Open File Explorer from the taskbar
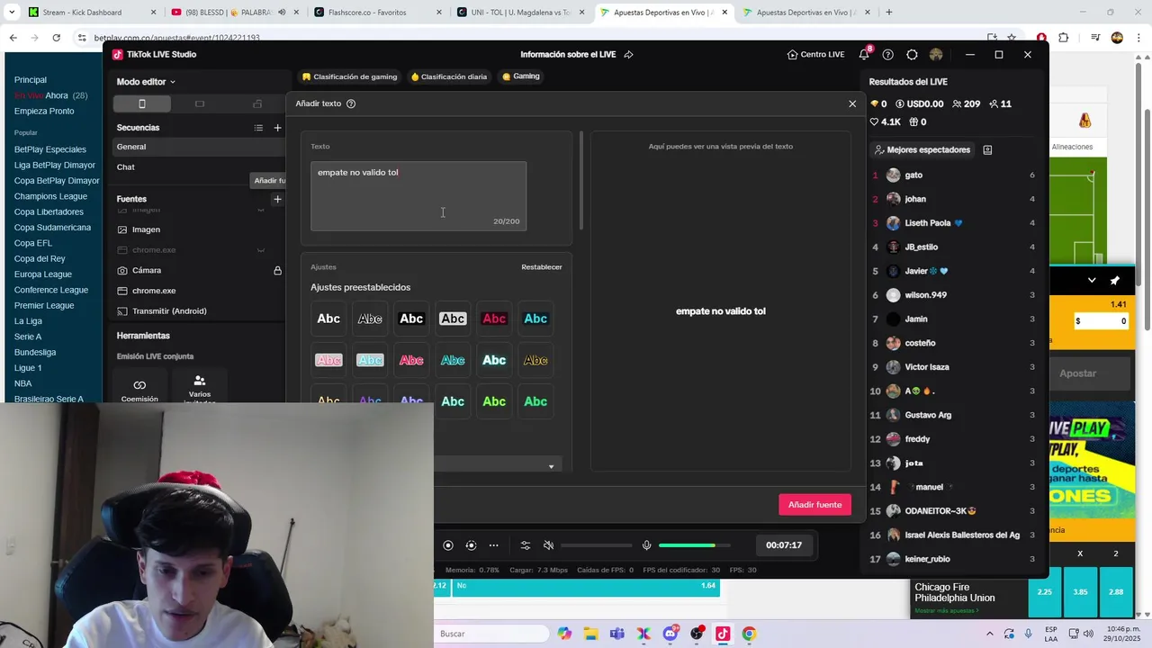Image resolution: width=1152 pixels, height=648 pixels. click(x=590, y=634)
